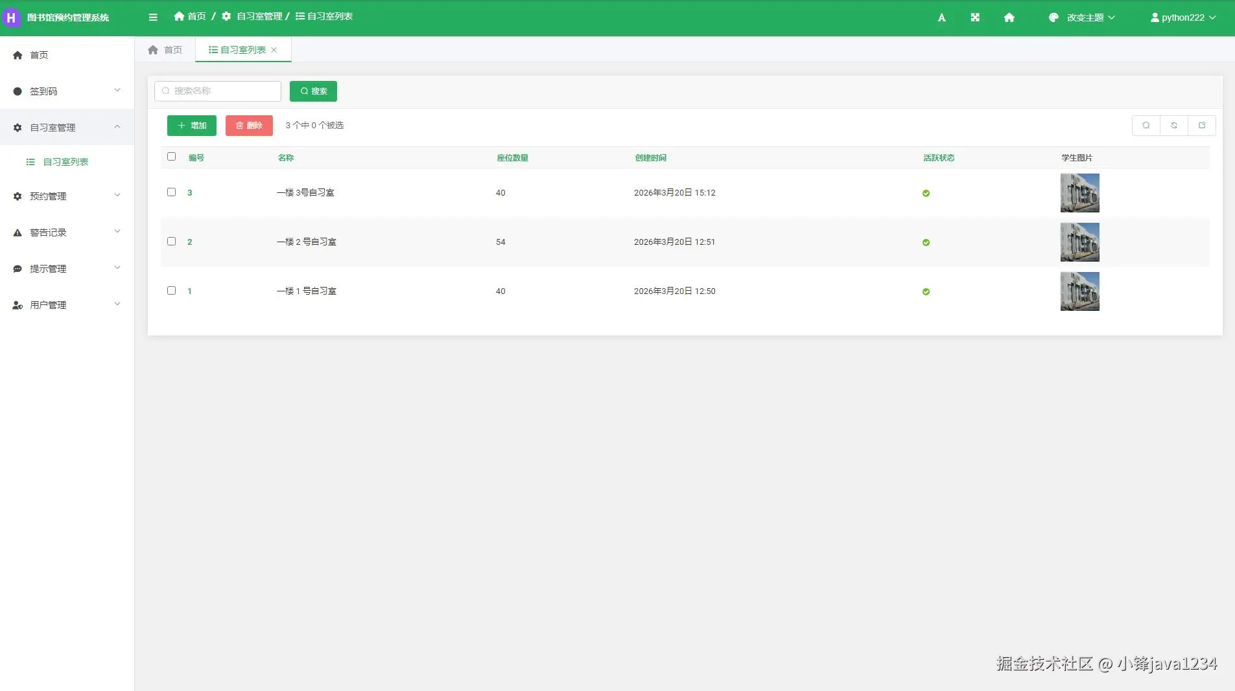Screen dimensions: 1235x691
Task: Open record ID 3 link
Action: pyautogui.click(x=190, y=193)
